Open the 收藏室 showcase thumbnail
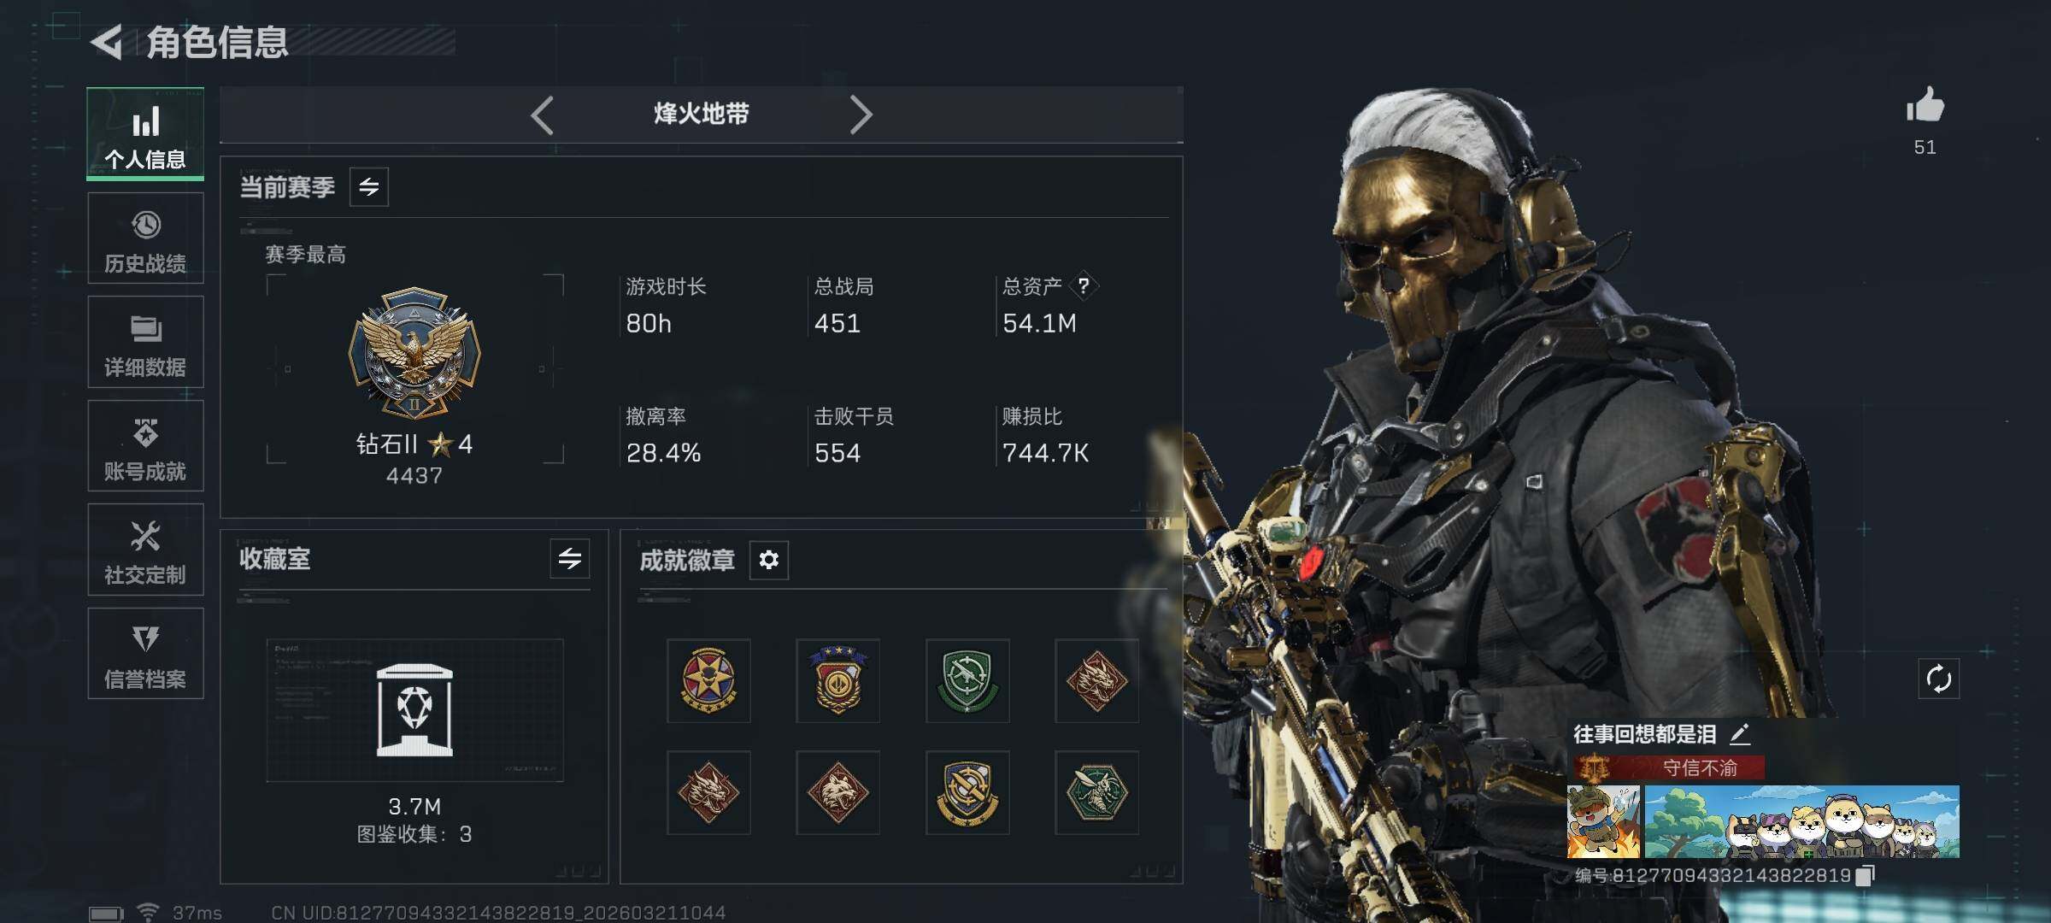2051x923 pixels. pos(415,710)
